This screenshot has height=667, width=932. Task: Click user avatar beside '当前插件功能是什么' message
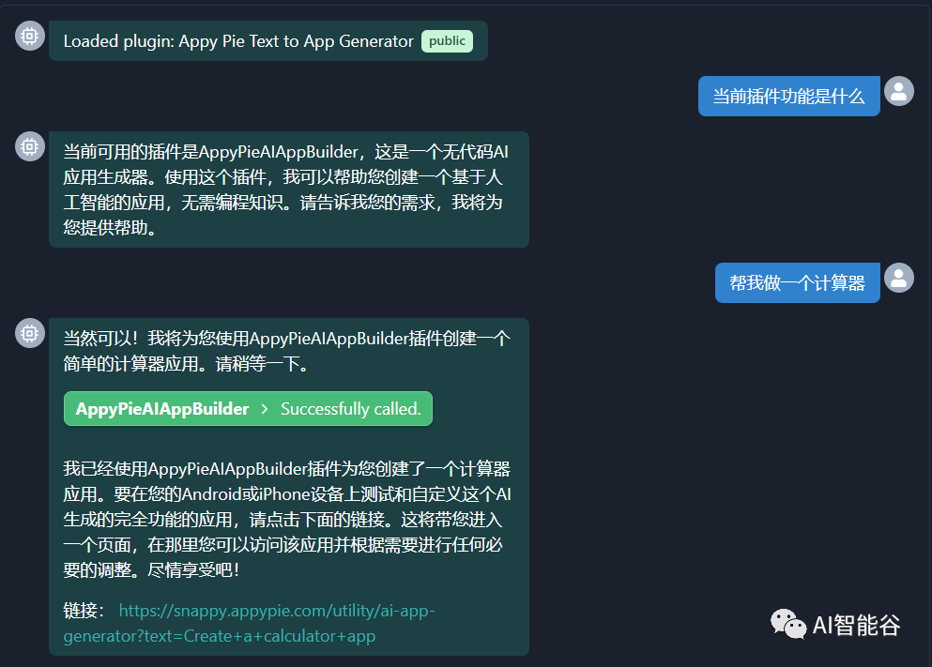[x=899, y=91]
